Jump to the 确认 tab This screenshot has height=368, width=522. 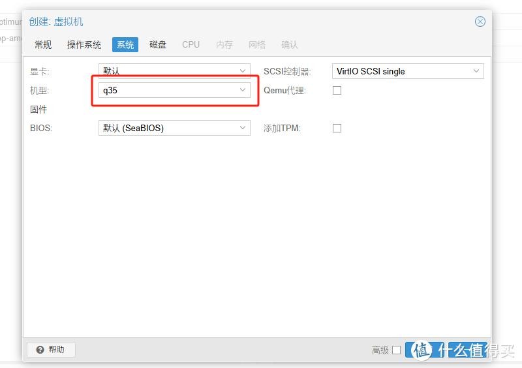290,45
